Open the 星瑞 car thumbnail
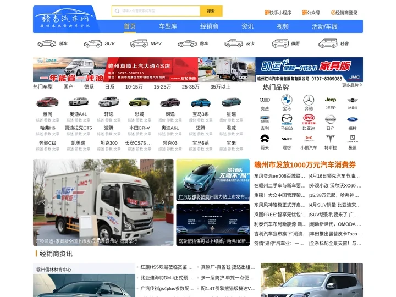This screenshot has height=297, width=396. [x=231, y=102]
